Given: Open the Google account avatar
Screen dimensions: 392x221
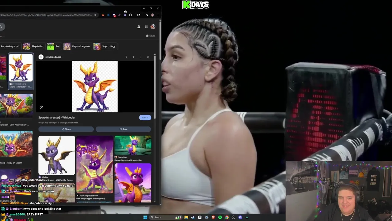Looking at the screenshot, I should pyautogui.click(x=153, y=27).
